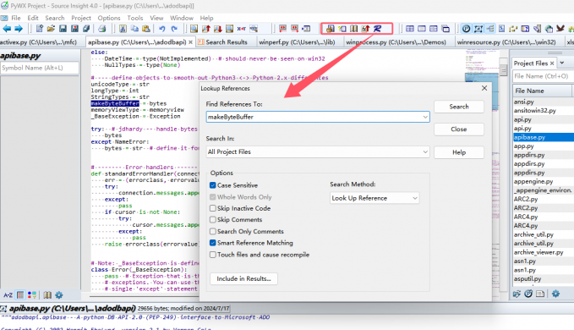Open the File menu
The width and height of the screenshot is (574, 330).
(16, 18)
